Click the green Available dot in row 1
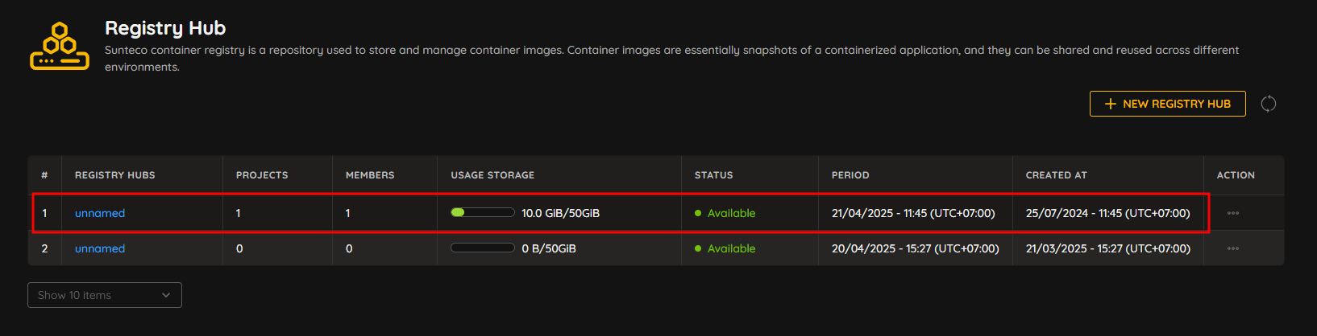The image size is (1317, 336). pyautogui.click(x=698, y=213)
